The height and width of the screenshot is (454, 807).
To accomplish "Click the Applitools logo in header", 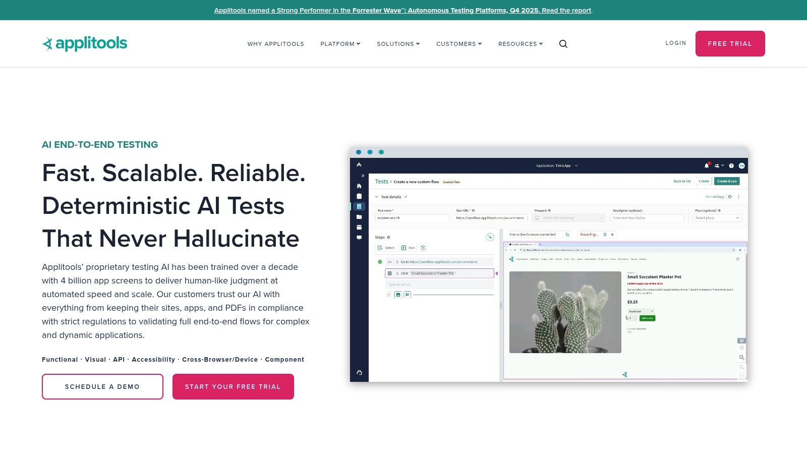I will pos(85,44).
